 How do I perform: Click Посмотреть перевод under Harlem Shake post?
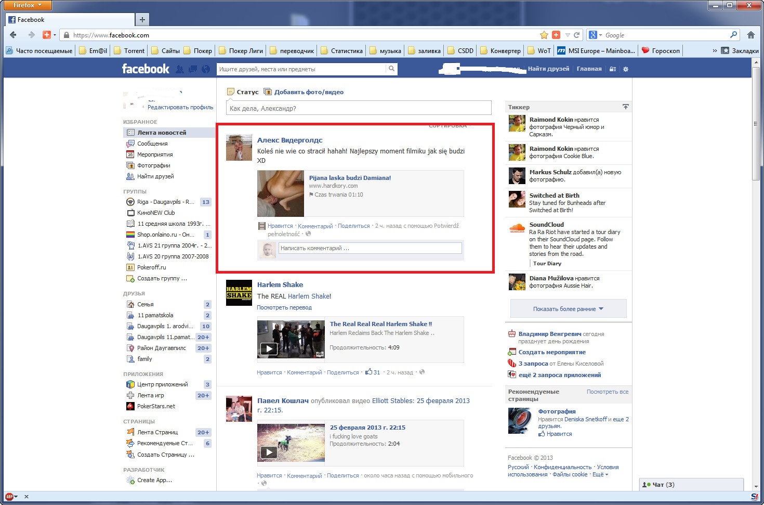284,307
